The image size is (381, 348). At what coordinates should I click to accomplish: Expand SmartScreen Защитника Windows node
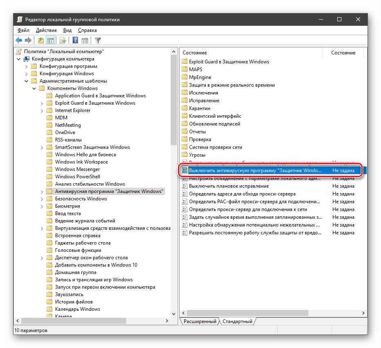tap(42, 148)
